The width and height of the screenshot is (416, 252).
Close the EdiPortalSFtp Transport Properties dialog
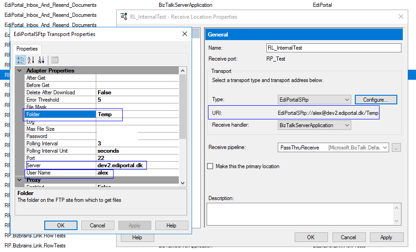[185, 34]
